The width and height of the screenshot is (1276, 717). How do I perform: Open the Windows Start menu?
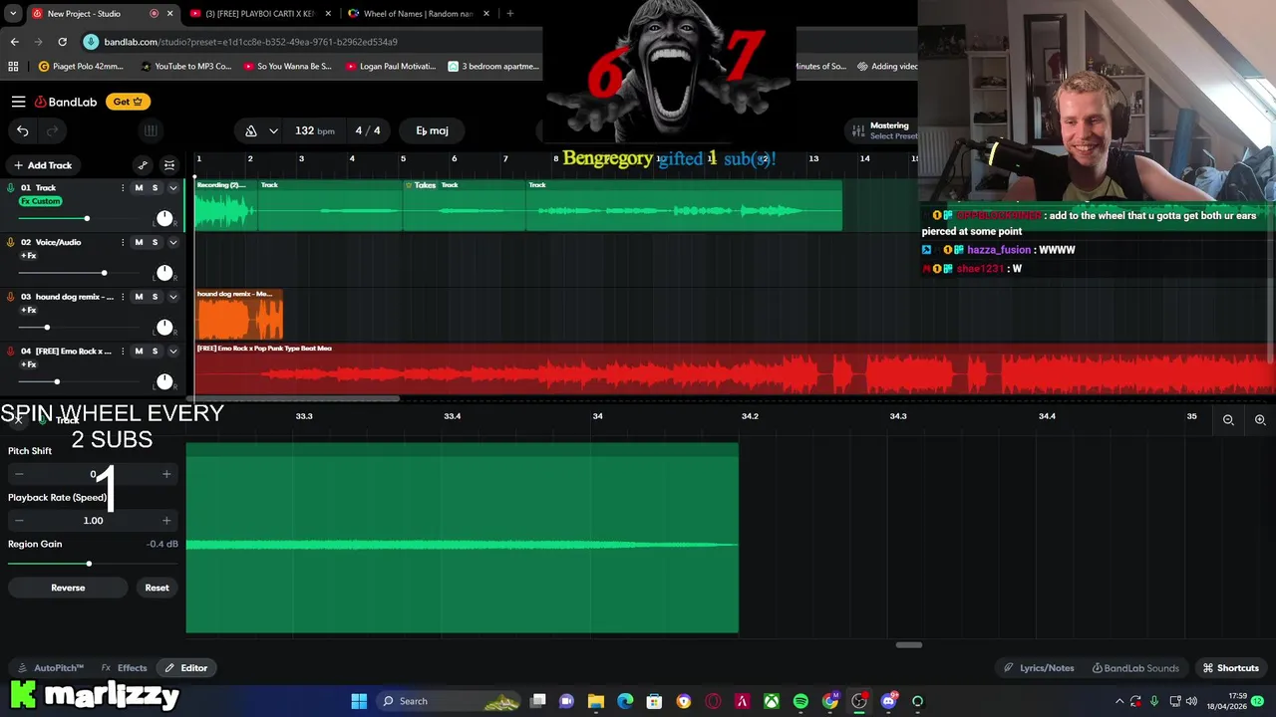(x=359, y=701)
